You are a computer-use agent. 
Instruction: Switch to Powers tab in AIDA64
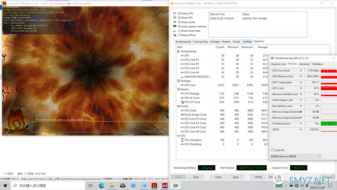coord(226,42)
